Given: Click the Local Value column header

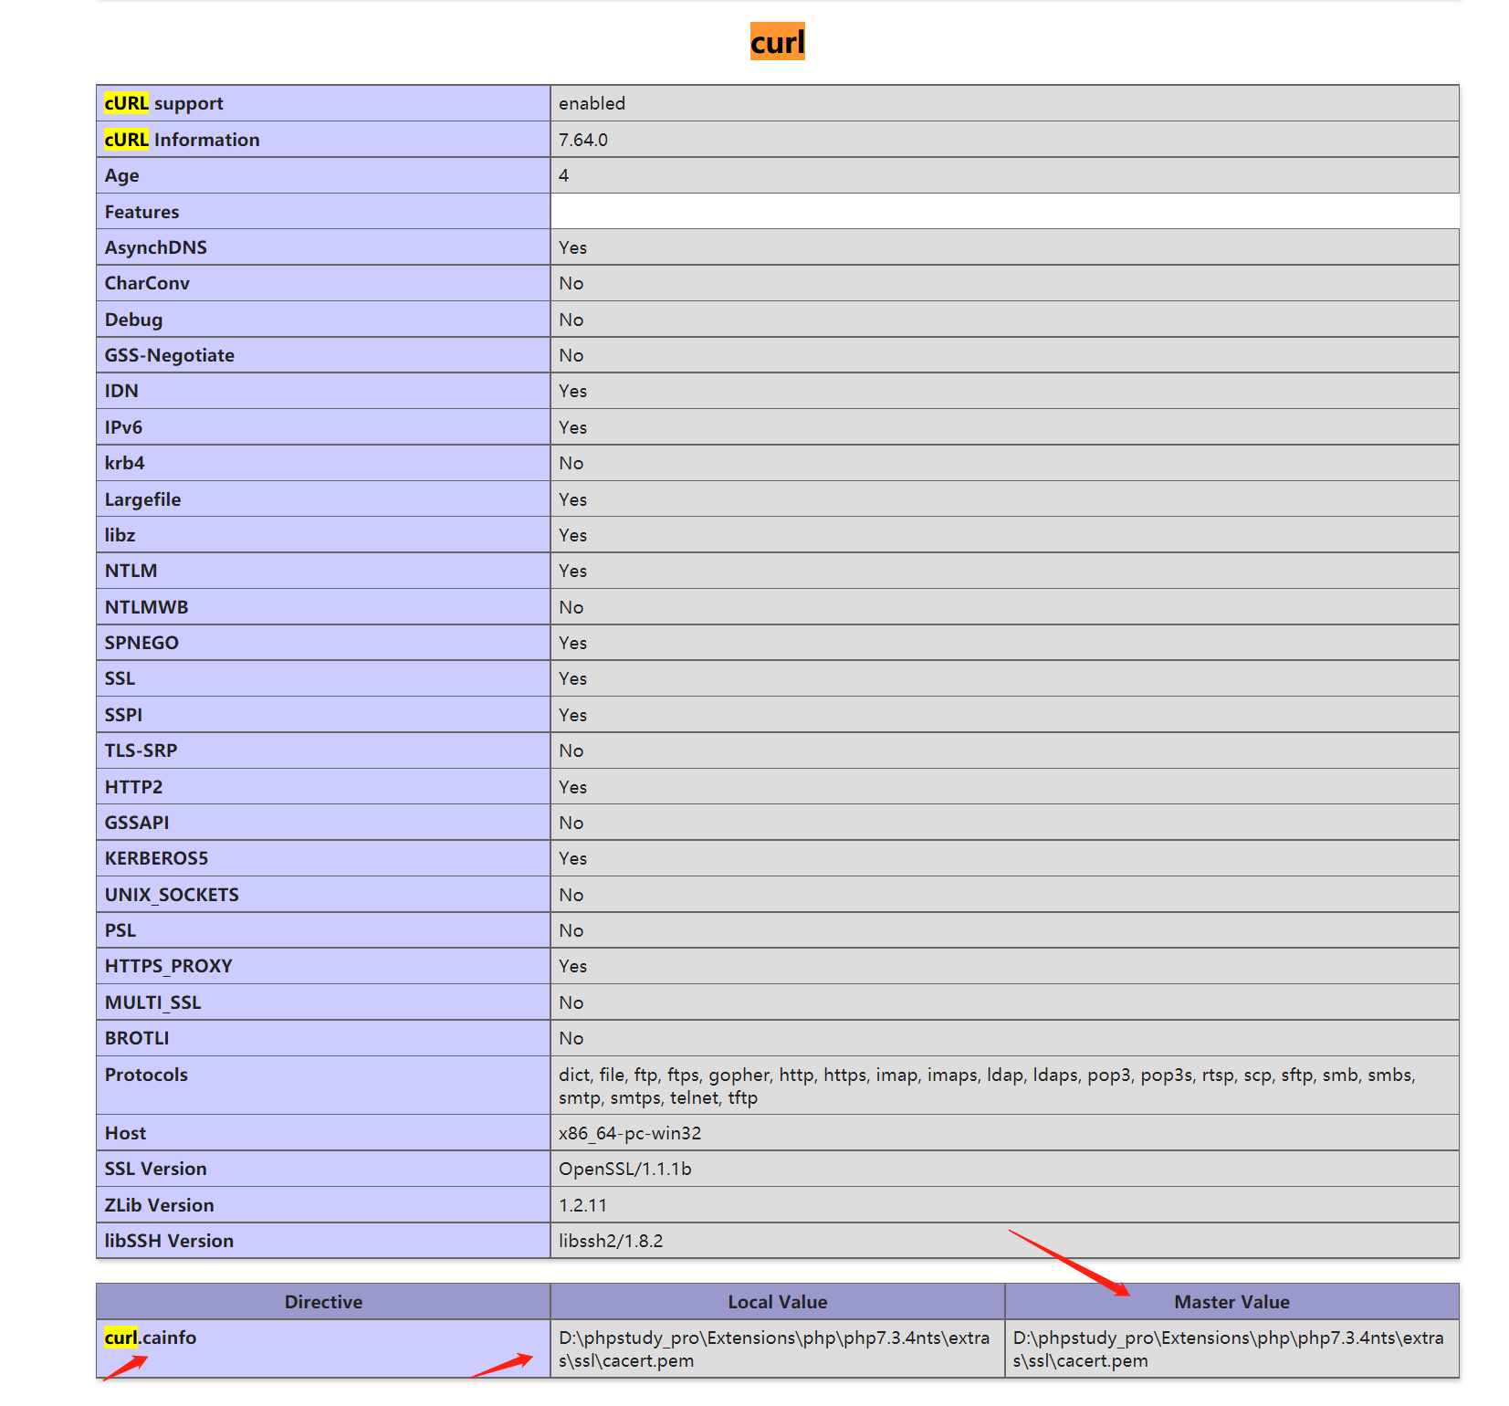Looking at the screenshot, I should click(778, 1302).
